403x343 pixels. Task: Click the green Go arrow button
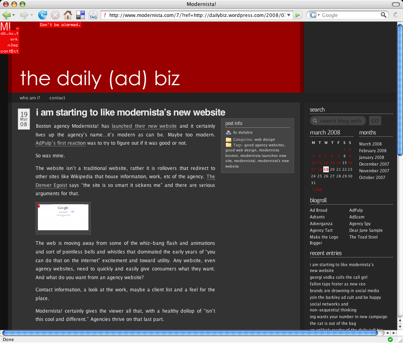pos(298,15)
